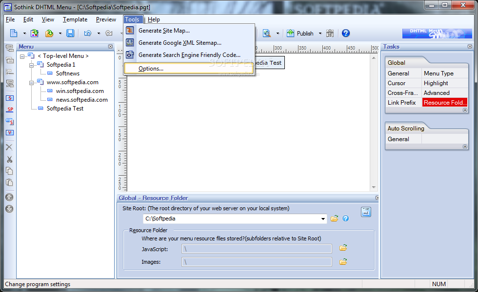The image size is (478, 292).
Task: Click the Generate Site Map icon in Tools menu
Action: click(x=130, y=30)
